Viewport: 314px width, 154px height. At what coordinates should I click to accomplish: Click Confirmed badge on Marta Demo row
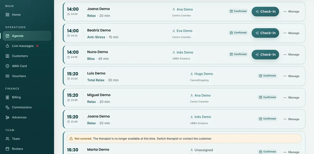click(267, 151)
